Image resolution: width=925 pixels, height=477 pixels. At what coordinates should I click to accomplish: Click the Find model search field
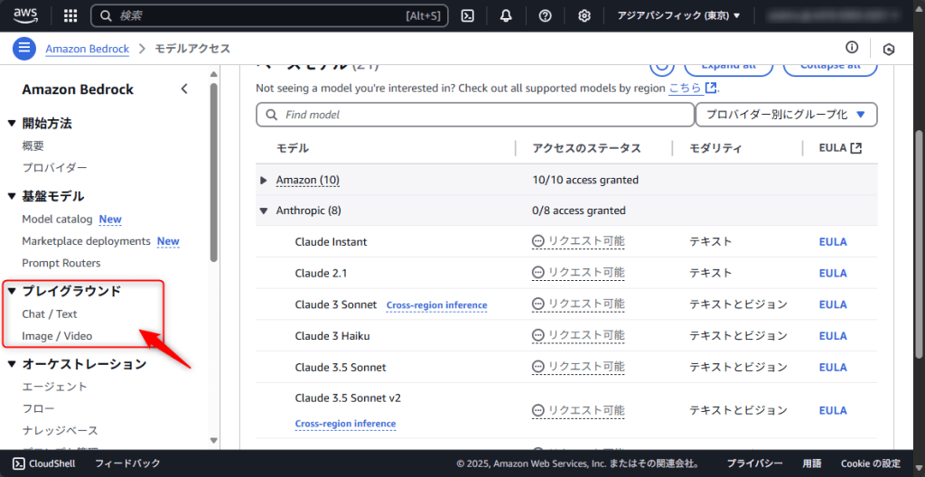pyautogui.click(x=475, y=115)
